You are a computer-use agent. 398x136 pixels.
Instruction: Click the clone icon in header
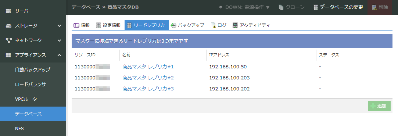point(281,7)
